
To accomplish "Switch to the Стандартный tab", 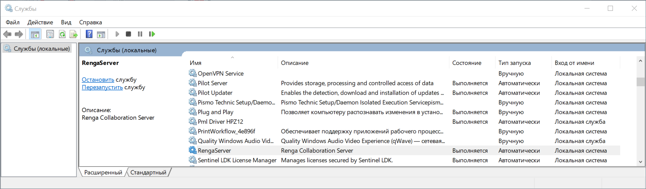I will click(x=148, y=172).
